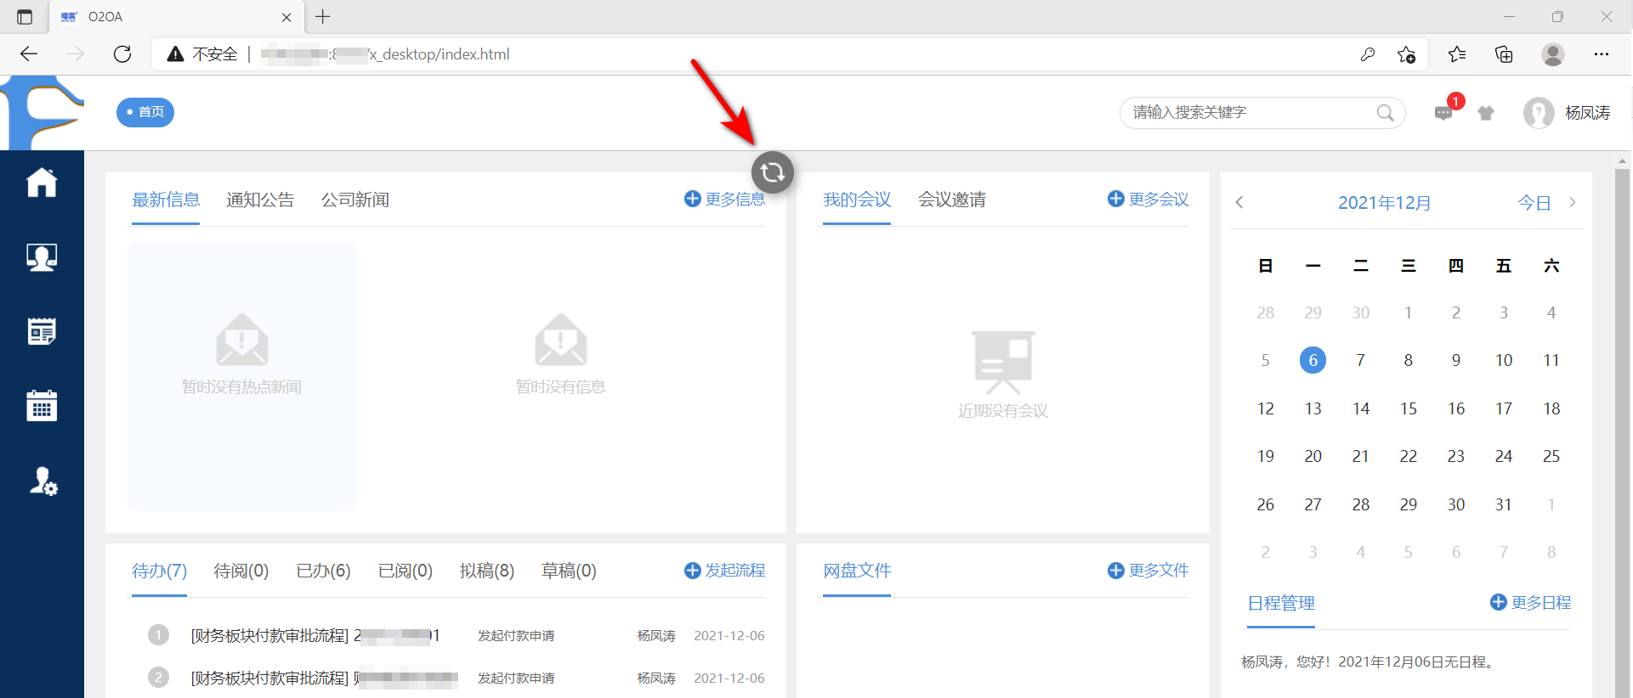
Task: Select date 19 in calendar
Action: pos(1266,456)
